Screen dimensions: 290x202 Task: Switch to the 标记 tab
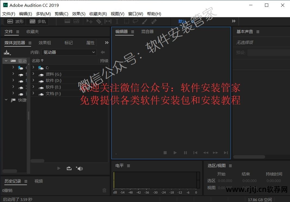click(x=69, y=43)
